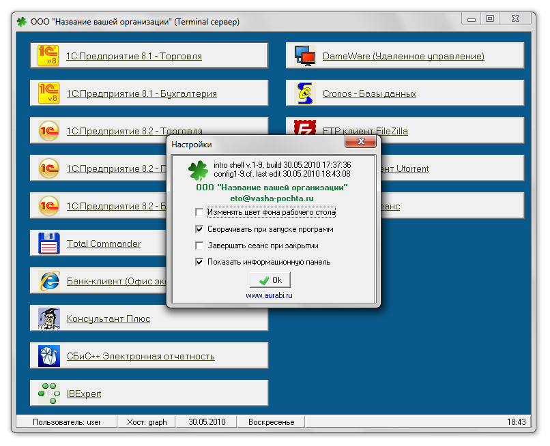The image size is (550, 446).
Task: Click the 30.05.2010 date in status bar
Action: [x=207, y=422]
